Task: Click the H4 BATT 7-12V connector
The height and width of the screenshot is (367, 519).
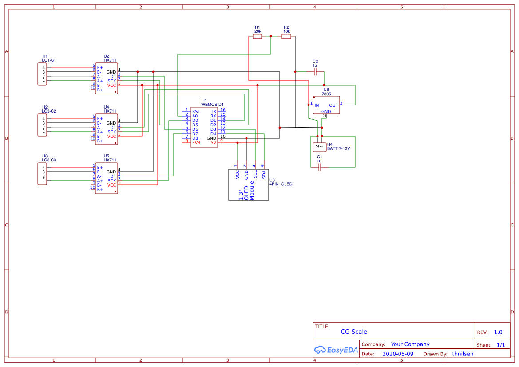Action: [x=319, y=145]
